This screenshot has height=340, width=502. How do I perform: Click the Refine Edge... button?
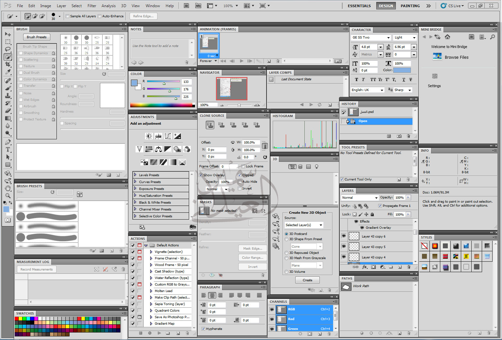[x=143, y=16]
